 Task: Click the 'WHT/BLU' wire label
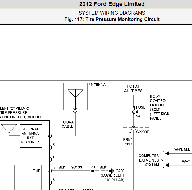coord(182,149)
